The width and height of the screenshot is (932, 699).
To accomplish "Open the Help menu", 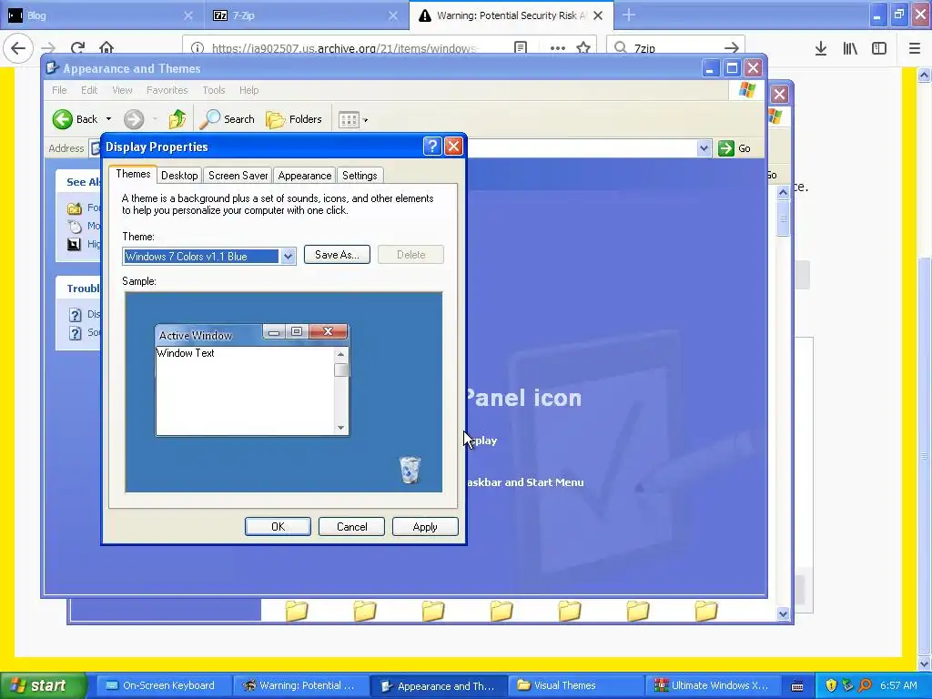I will pyautogui.click(x=249, y=90).
